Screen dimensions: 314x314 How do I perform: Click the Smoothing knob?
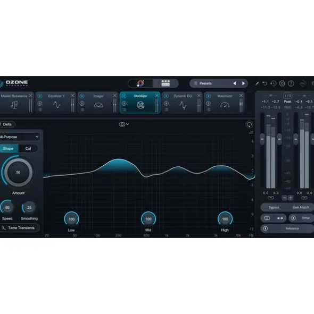29,207
